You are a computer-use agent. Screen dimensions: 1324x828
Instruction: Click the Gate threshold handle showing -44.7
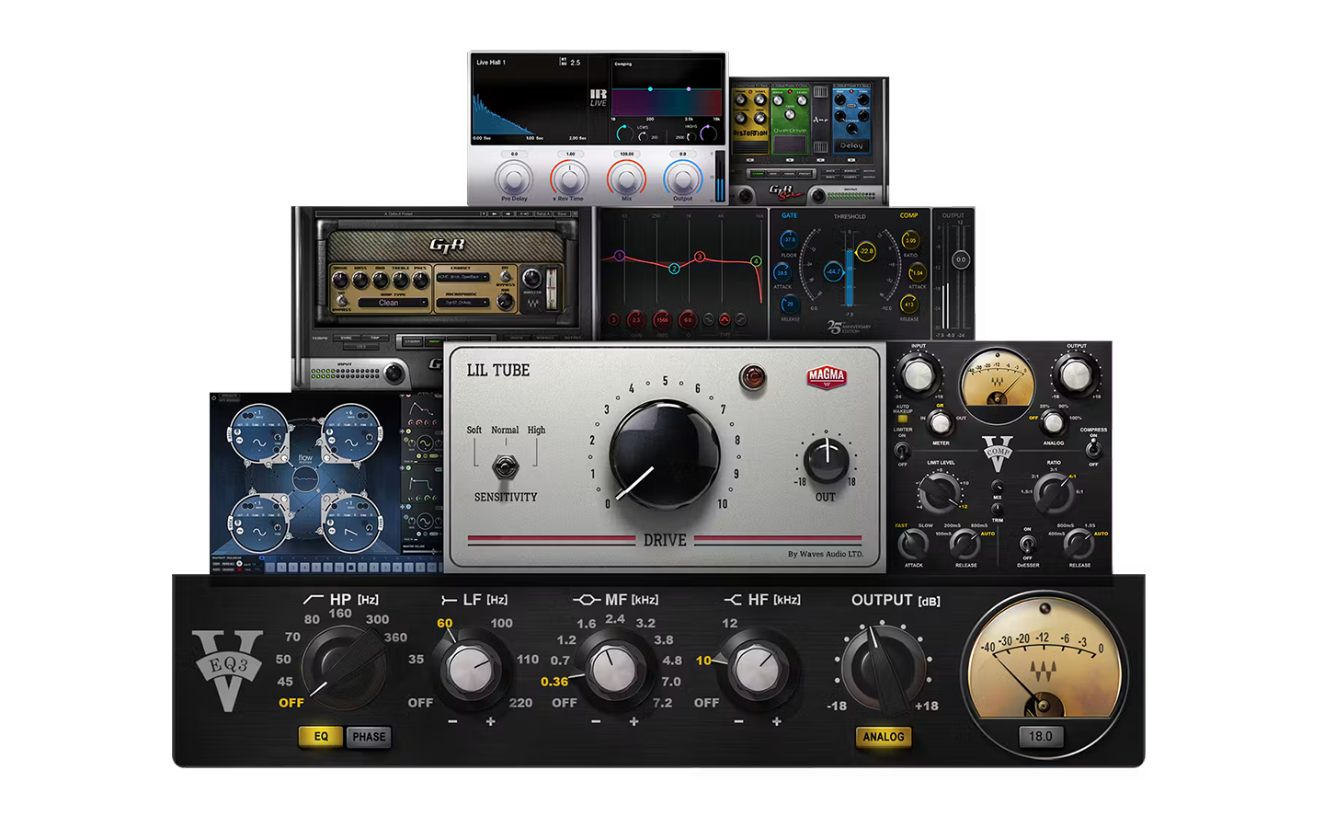tap(833, 271)
